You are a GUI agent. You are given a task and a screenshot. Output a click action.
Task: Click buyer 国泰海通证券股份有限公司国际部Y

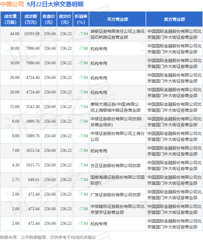(118, 180)
